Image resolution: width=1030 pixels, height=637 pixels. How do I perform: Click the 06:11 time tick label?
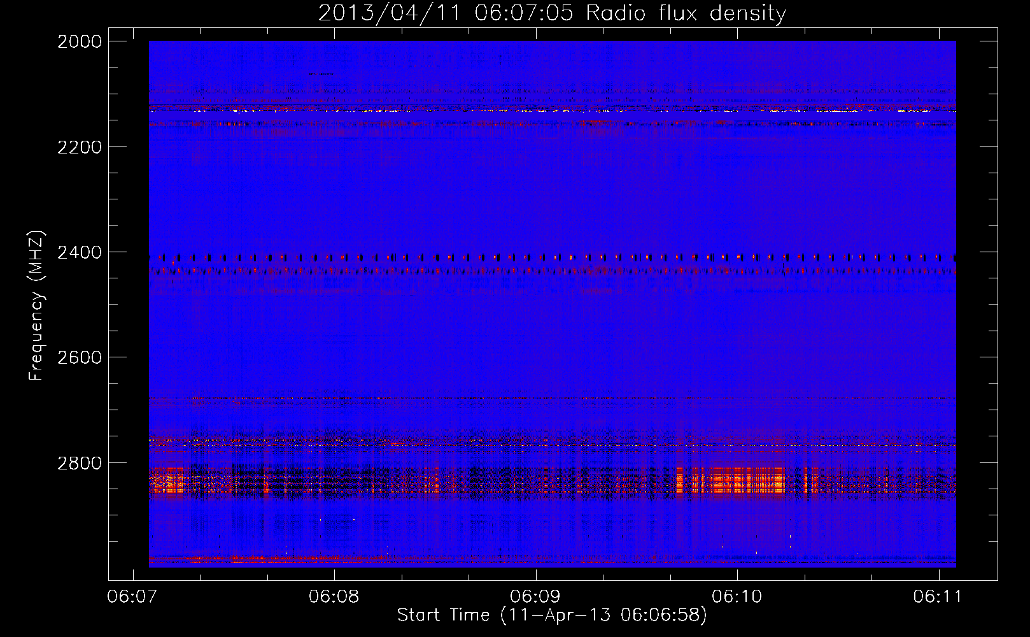[938, 597]
